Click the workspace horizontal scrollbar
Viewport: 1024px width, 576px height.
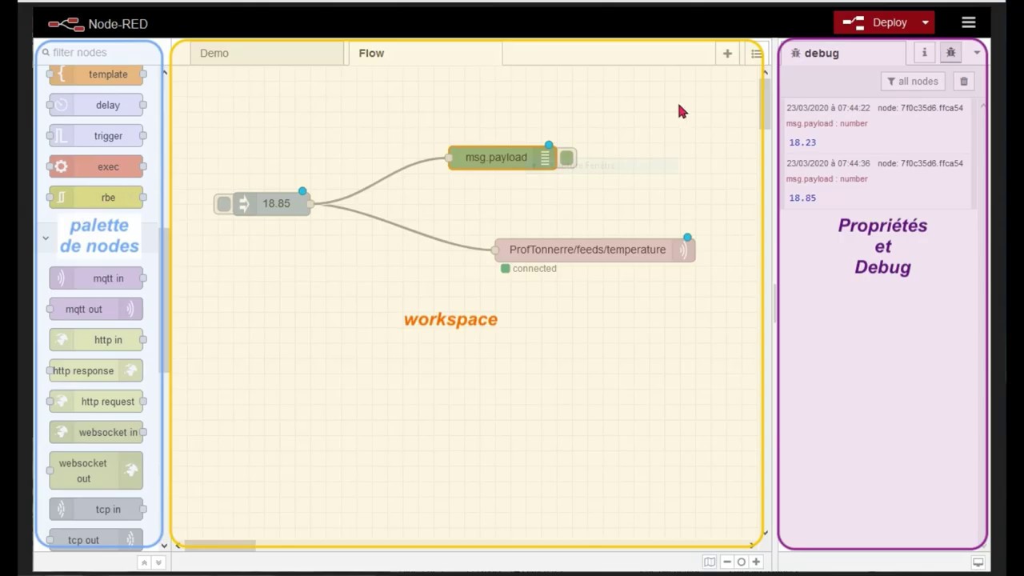220,546
